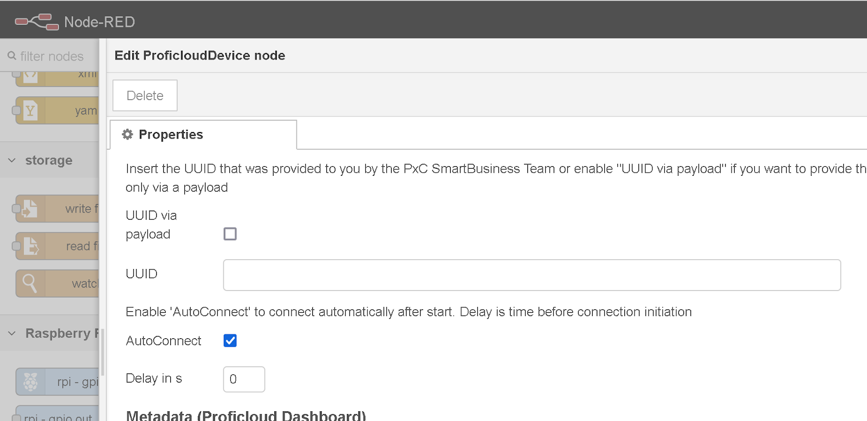Collapse the storage palette category

tap(12, 160)
